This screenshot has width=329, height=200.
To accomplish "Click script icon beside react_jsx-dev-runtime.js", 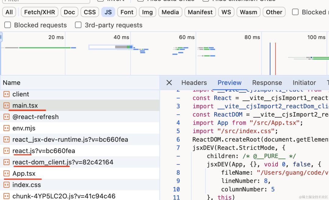I will 6,139.
